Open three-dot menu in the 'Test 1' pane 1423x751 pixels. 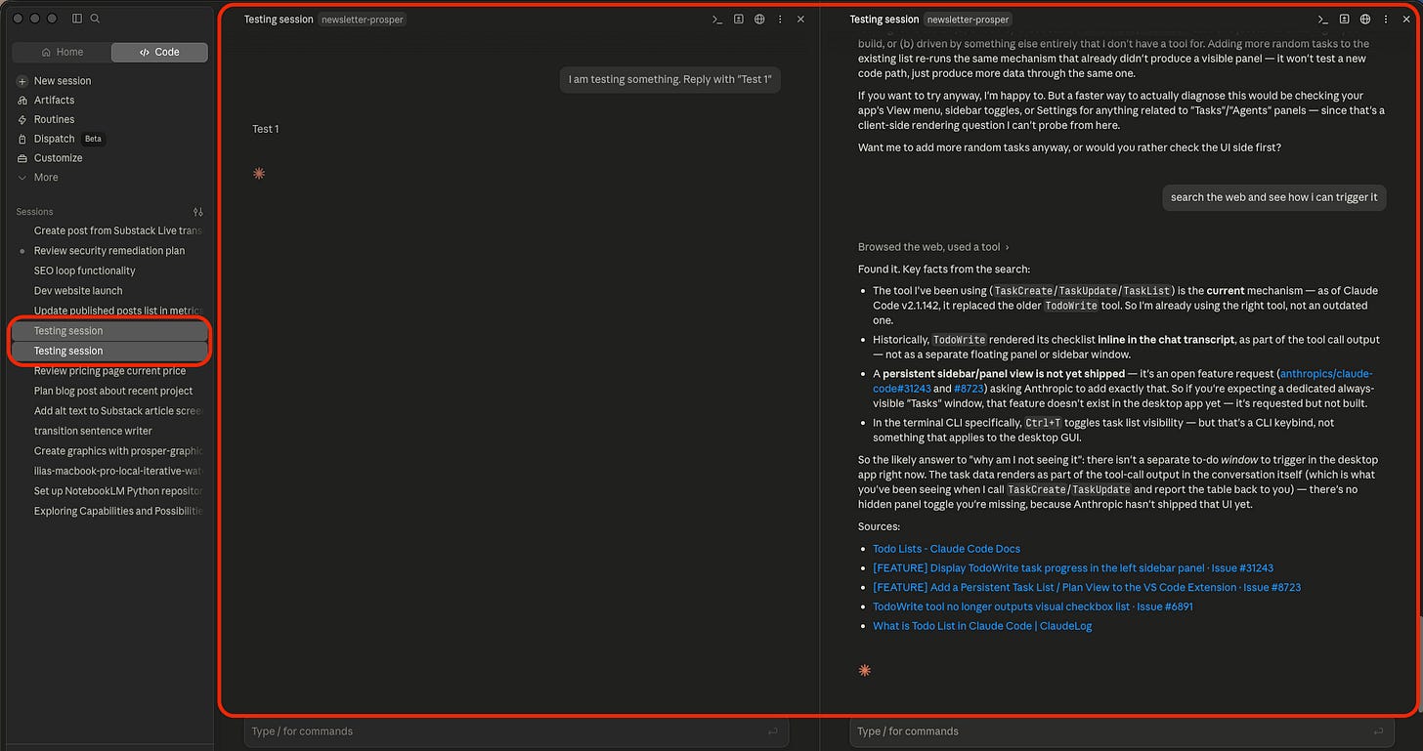[780, 20]
